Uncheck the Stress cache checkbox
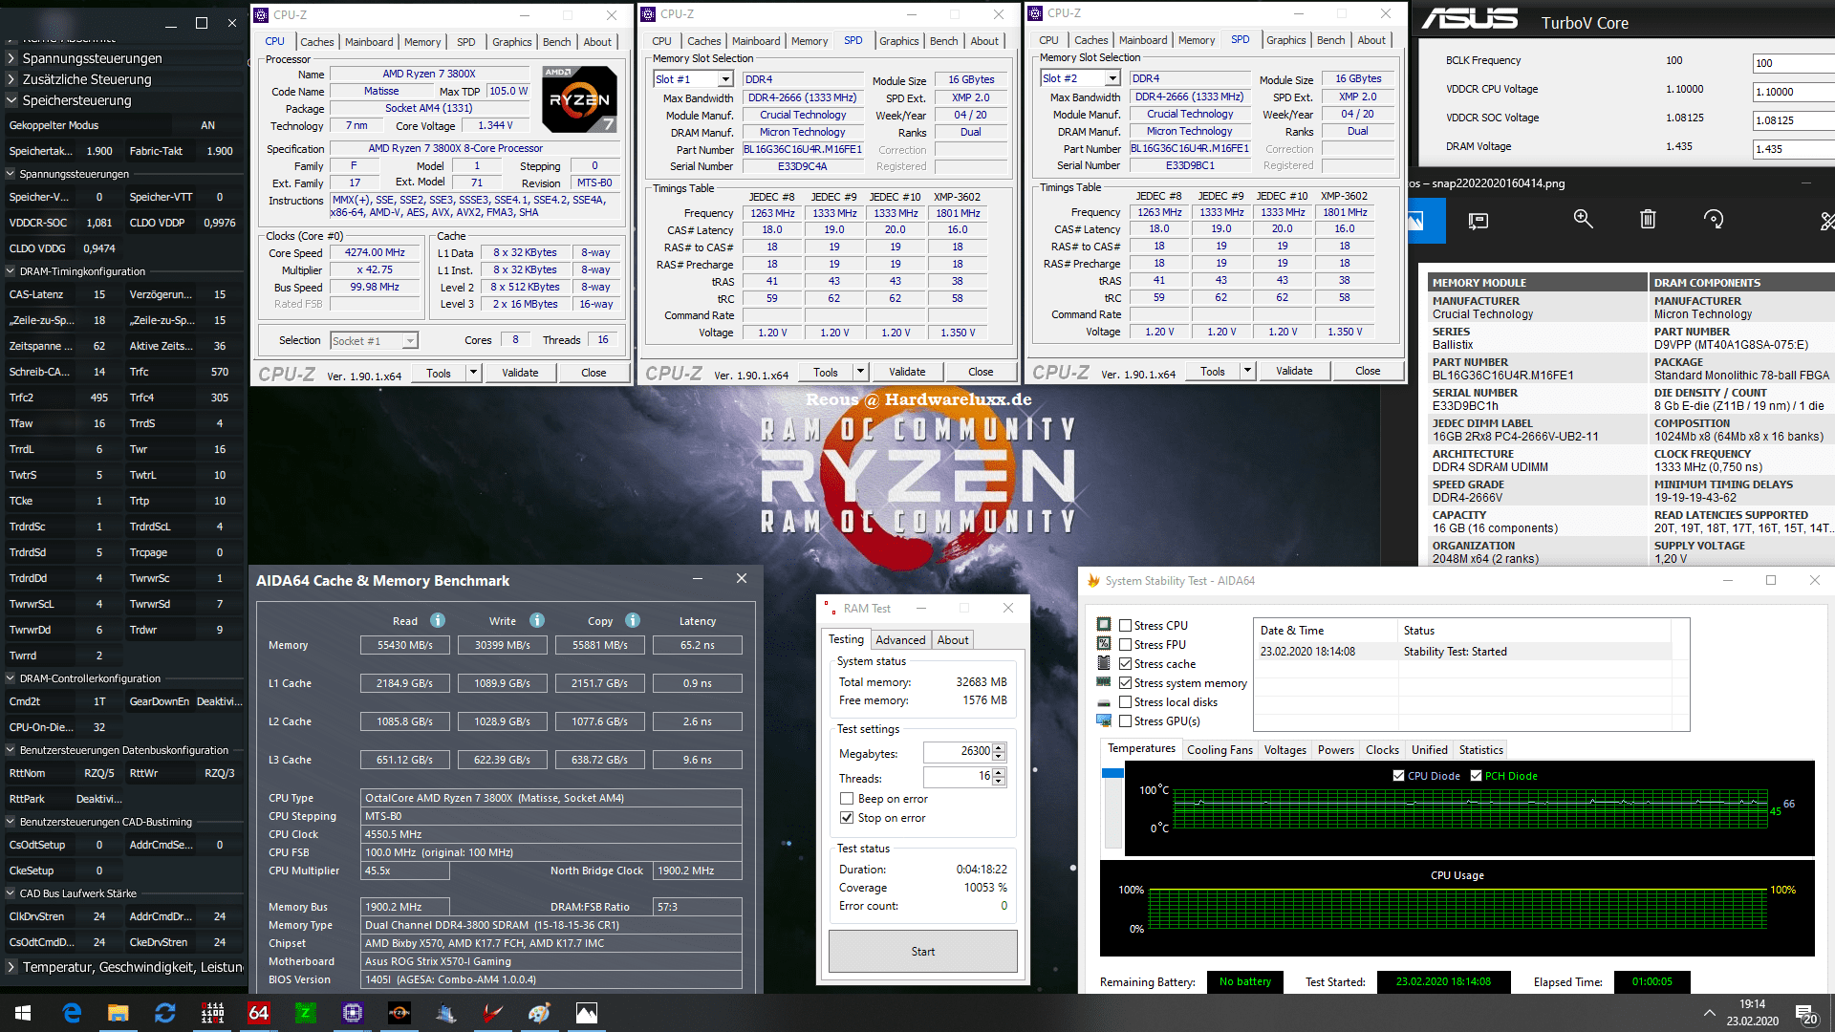The width and height of the screenshot is (1835, 1032). [1126, 664]
